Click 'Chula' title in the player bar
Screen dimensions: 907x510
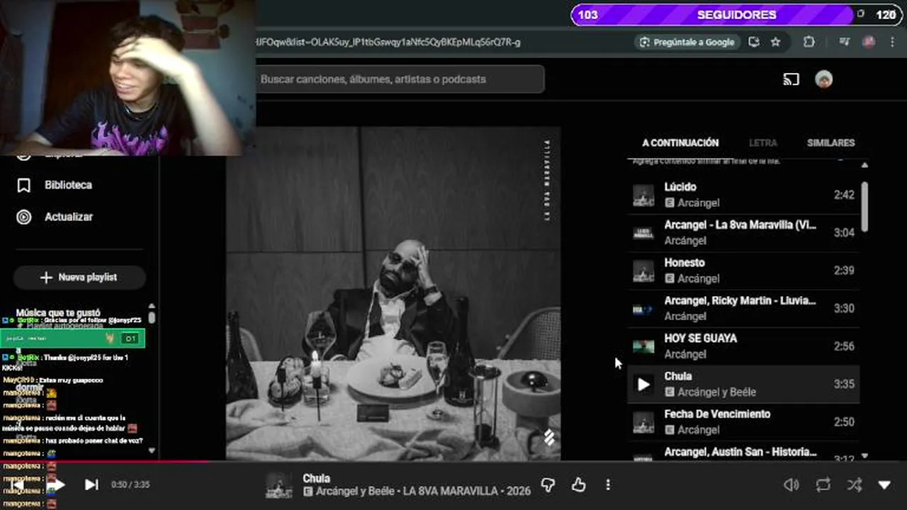[x=316, y=478]
